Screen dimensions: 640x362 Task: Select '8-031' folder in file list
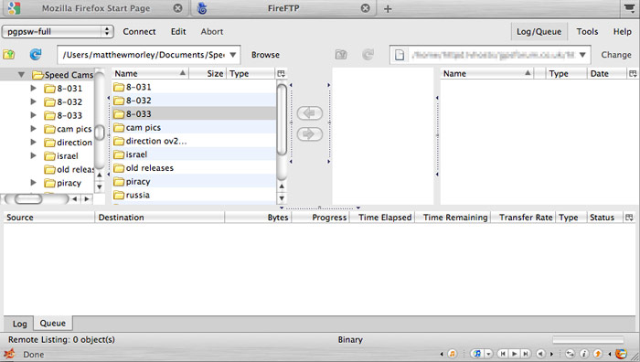(194, 87)
